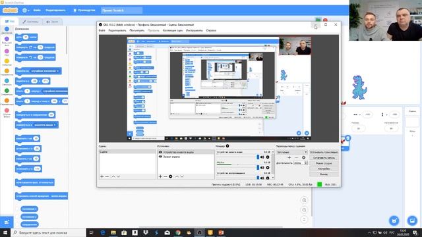The width and height of the screenshot is (422, 237).
Task: Select the Control block category circle
Action: (x=7, y=71)
